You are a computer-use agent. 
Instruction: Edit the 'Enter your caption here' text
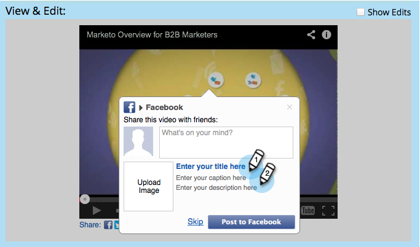tap(211, 178)
